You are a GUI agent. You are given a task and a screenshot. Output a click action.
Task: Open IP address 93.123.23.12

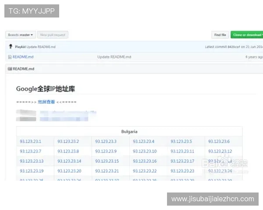pos(220,151)
